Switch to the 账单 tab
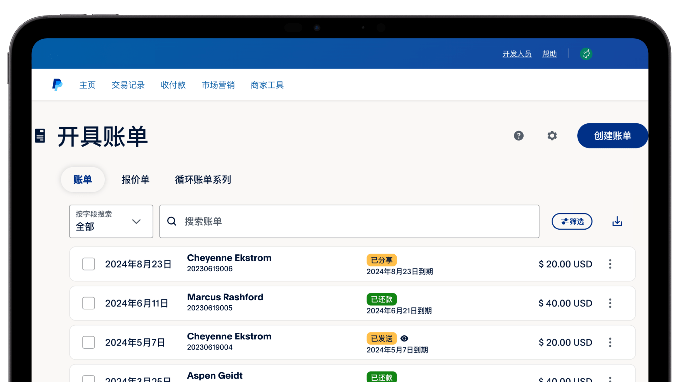 (83, 180)
